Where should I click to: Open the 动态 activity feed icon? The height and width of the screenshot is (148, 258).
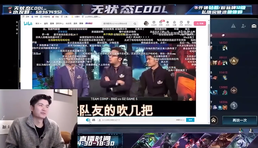pyautogui.click(x=168, y=23)
